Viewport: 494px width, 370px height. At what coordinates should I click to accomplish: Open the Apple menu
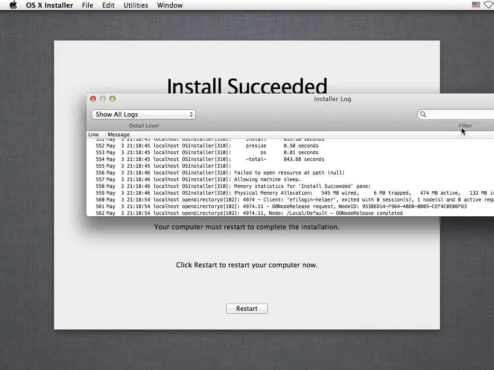13,5
